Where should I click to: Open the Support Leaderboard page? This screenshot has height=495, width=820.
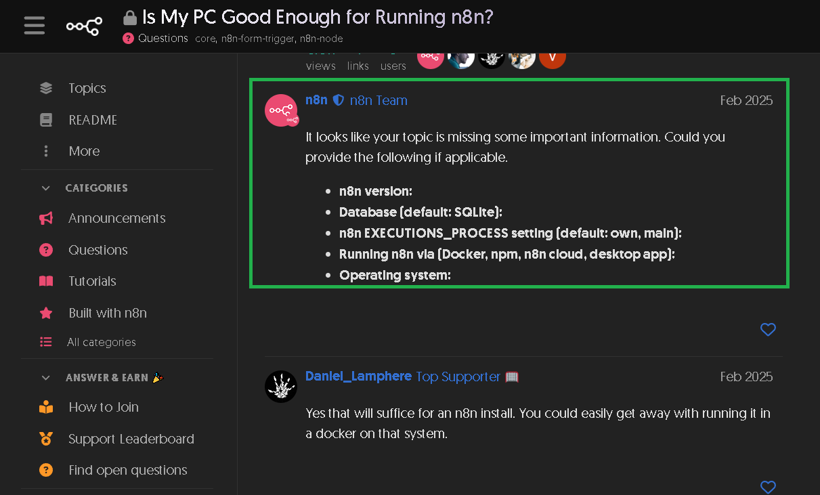coord(131,439)
